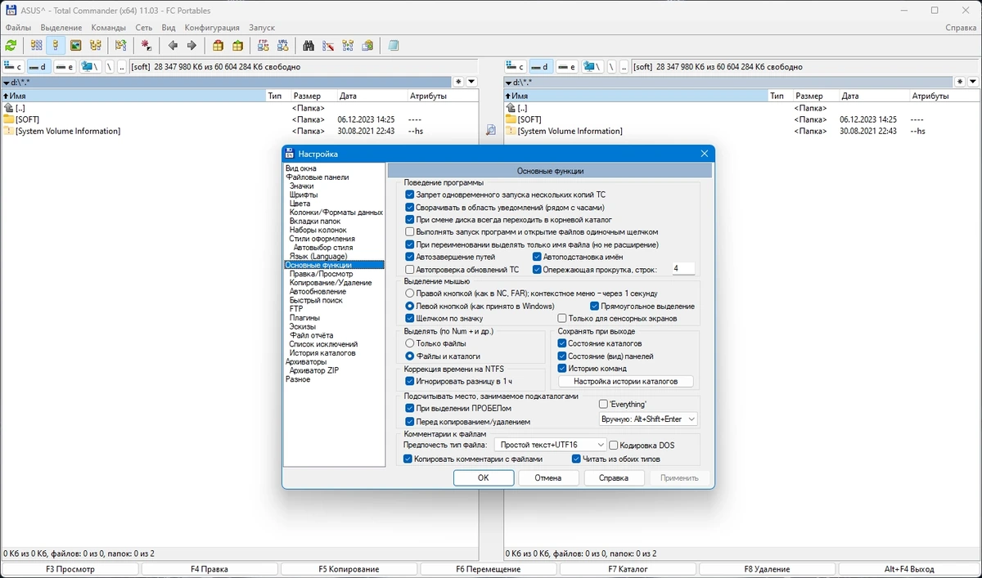This screenshot has width=982, height=578.
Task: Toggle 'Прямоугольное выделение' checkbox
Action: [x=595, y=306]
